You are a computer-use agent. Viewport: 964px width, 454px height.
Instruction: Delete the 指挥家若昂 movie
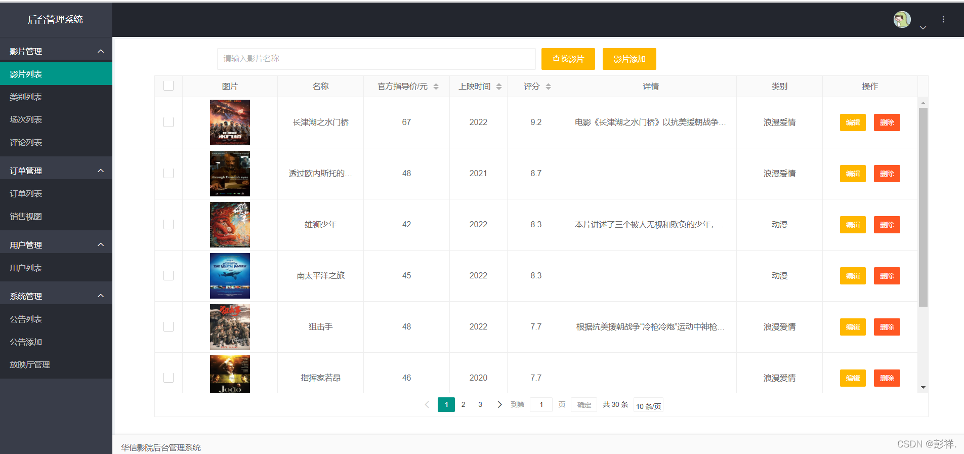pos(887,378)
